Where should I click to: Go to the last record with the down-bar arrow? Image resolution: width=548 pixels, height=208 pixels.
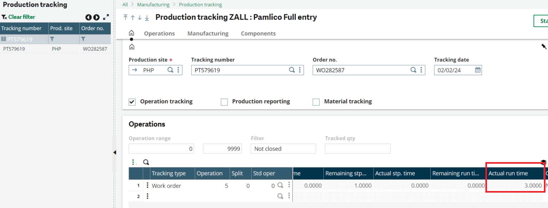click(x=147, y=17)
